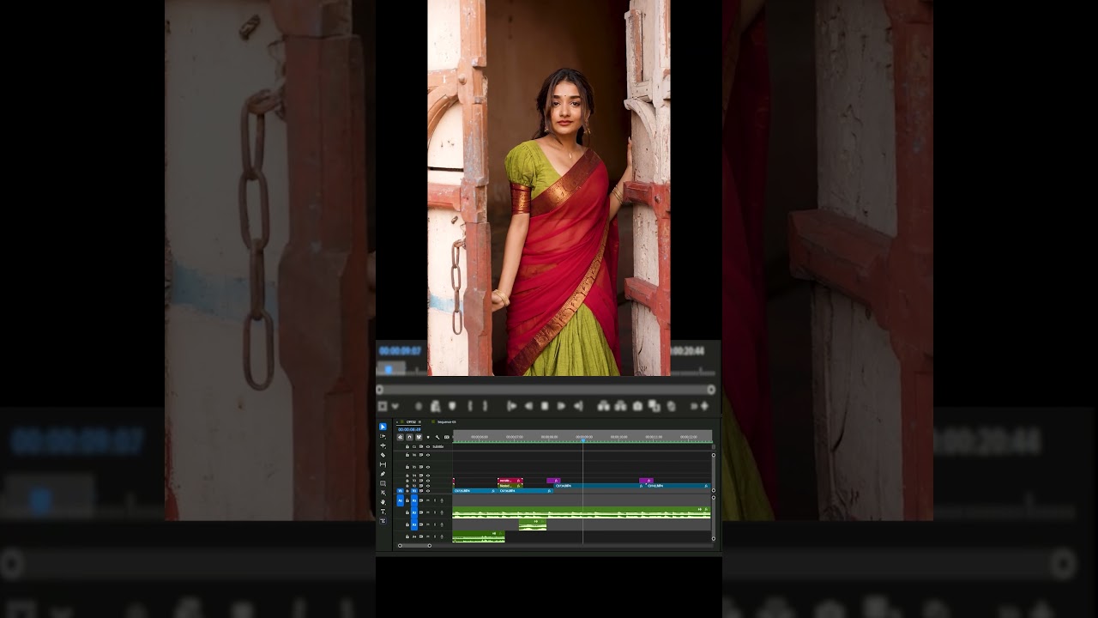Select the Razor tool
The width and height of the screenshot is (1098, 618).
(x=383, y=455)
